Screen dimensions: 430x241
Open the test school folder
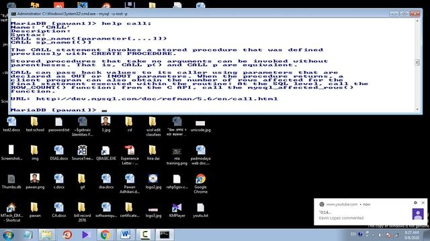click(35, 125)
